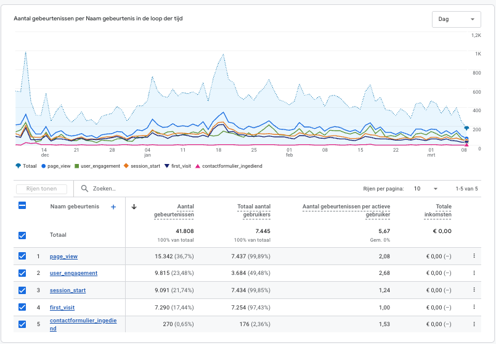Click the Rijen tonen button
Screen dimensions: 496x344
[43, 189]
